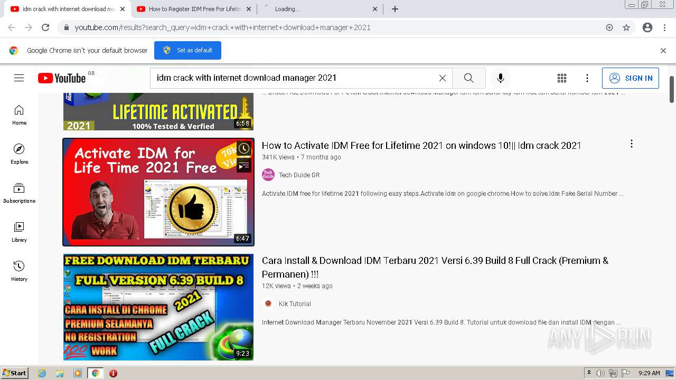Click the Chrome taskbar button

(95, 373)
